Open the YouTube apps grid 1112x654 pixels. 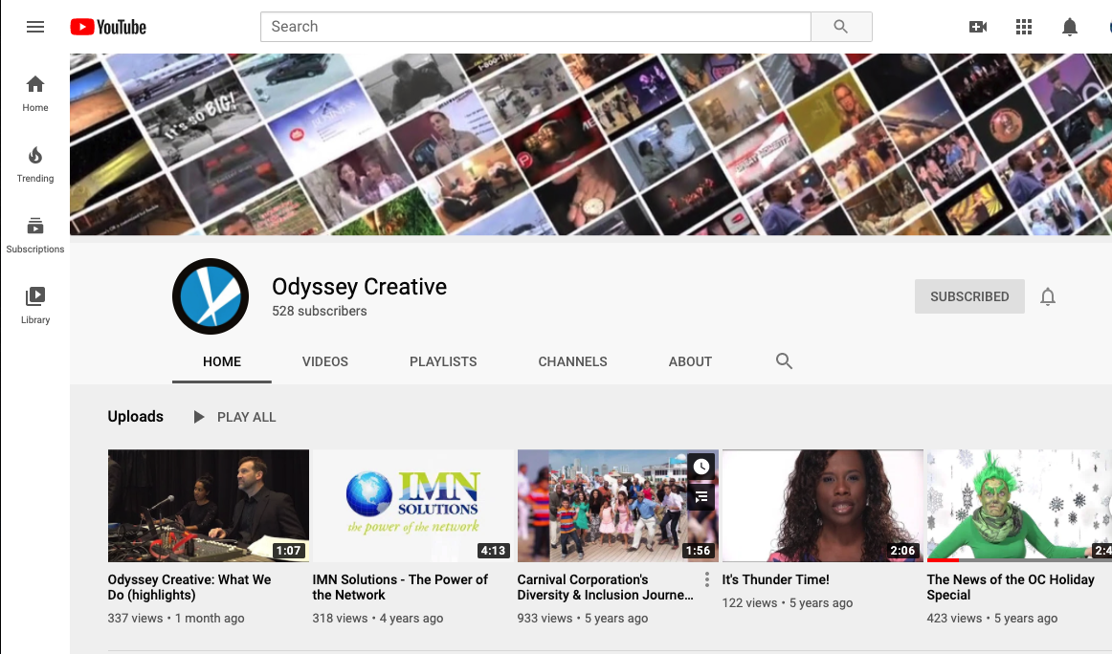coord(1023,27)
